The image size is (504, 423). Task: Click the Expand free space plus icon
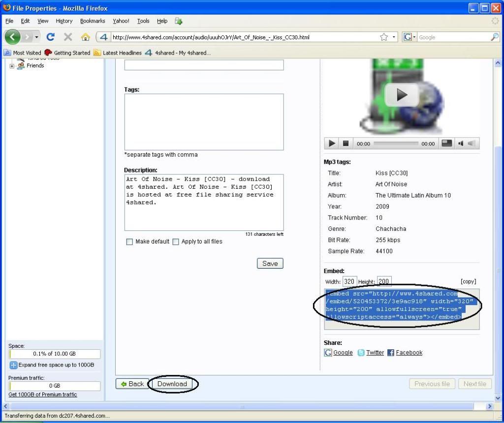[x=13, y=365]
